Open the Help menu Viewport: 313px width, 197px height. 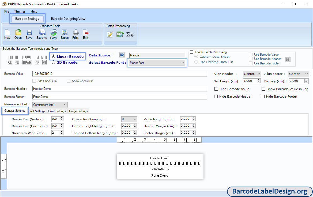click(34, 11)
